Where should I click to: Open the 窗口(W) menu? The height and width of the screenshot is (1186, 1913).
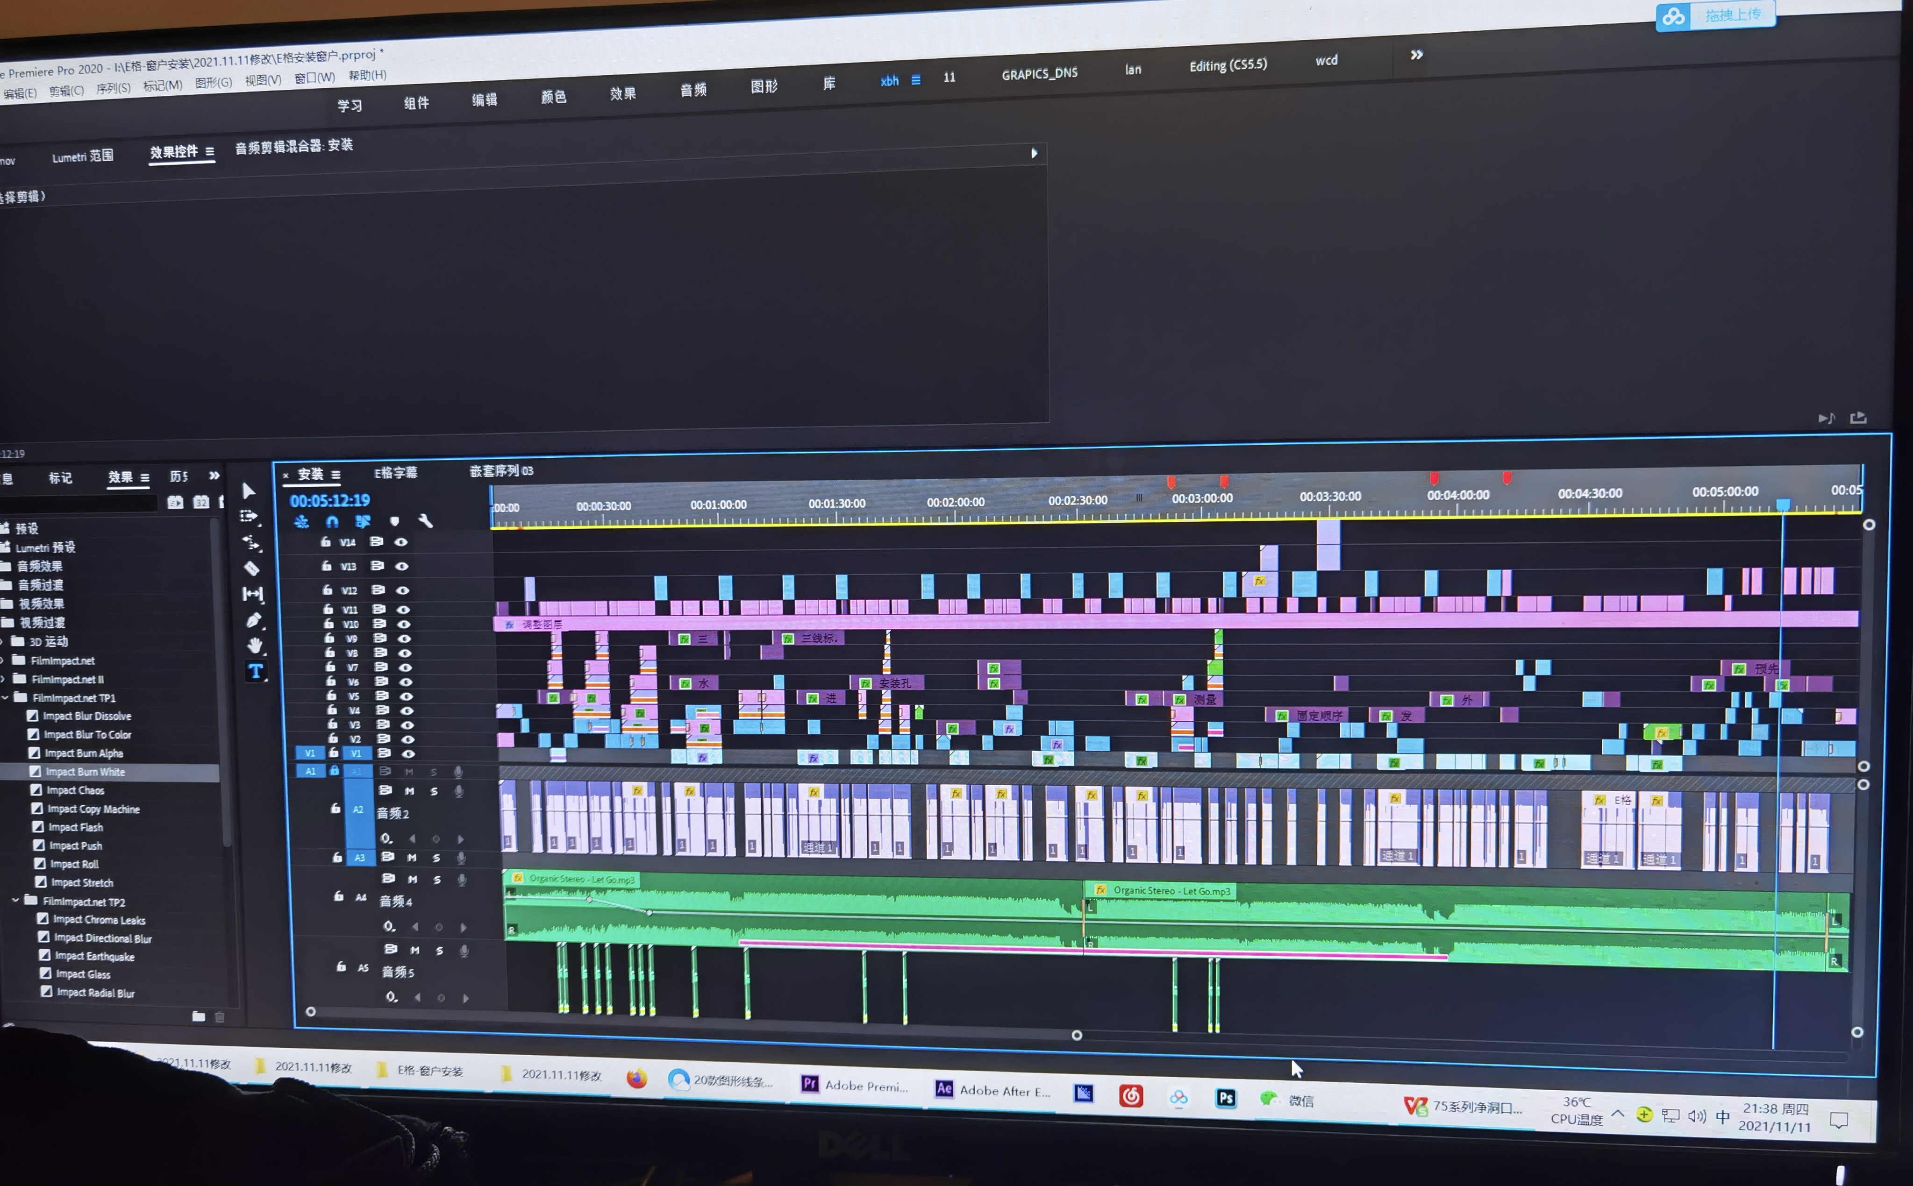click(x=314, y=78)
